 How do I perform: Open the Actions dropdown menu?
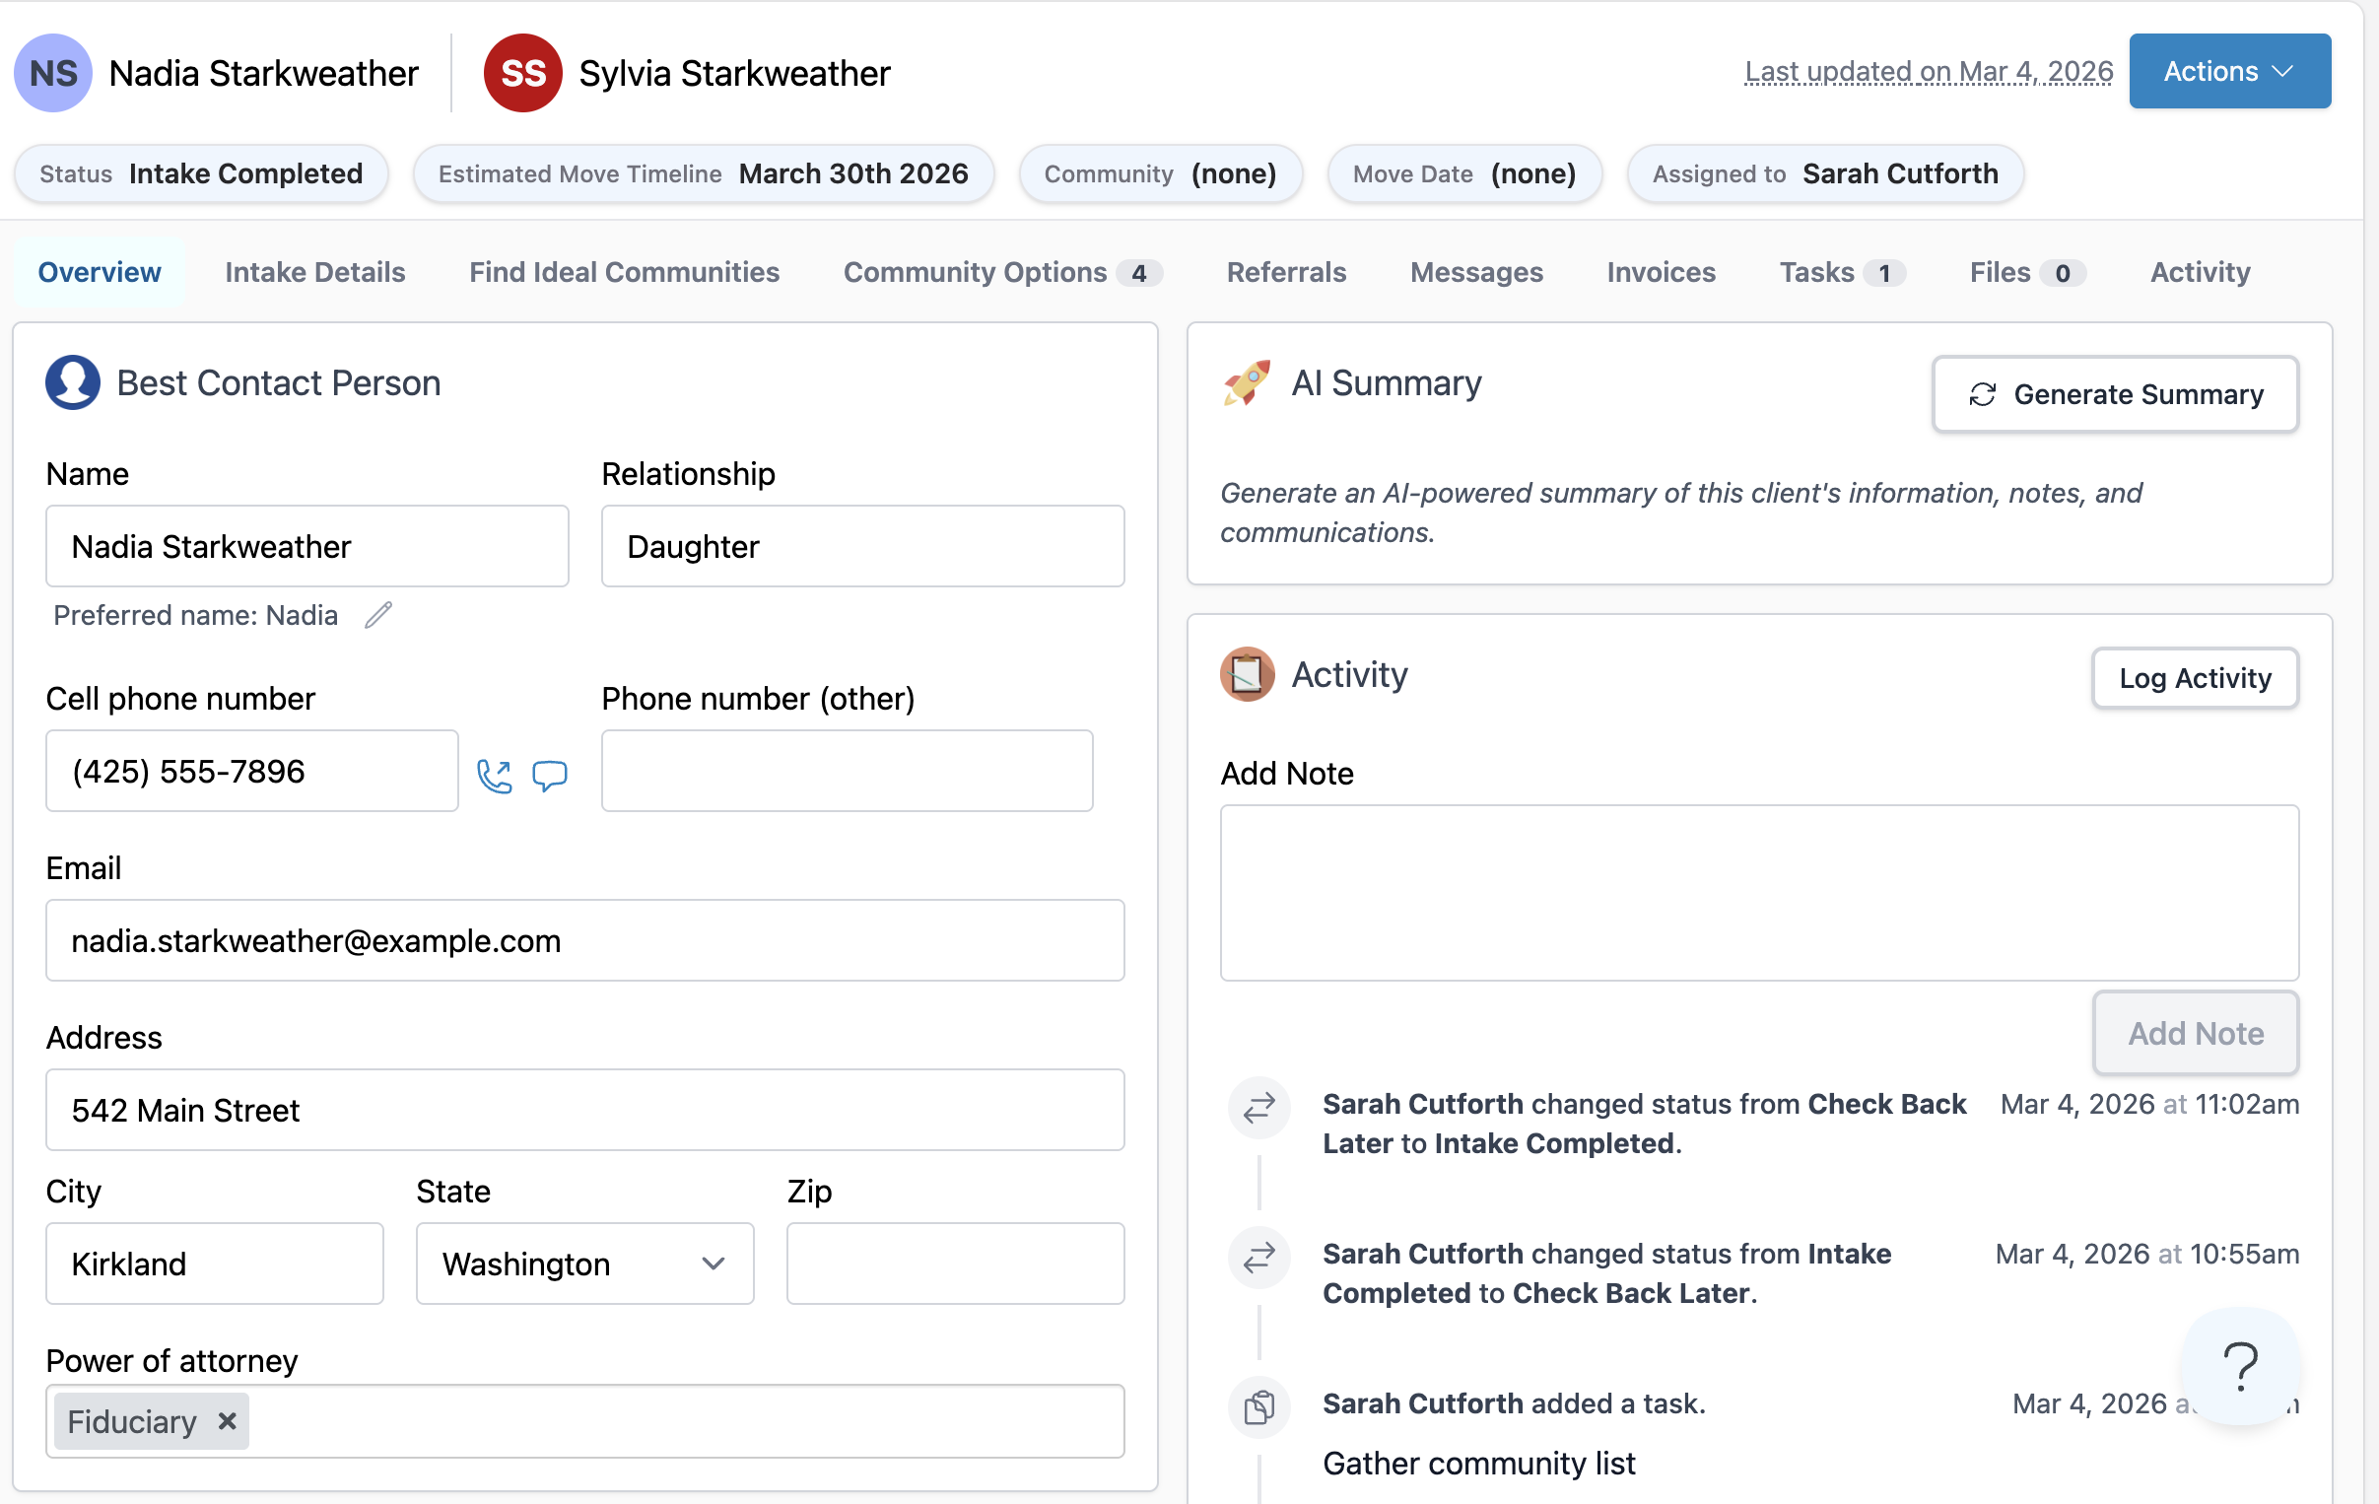click(2229, 71)
